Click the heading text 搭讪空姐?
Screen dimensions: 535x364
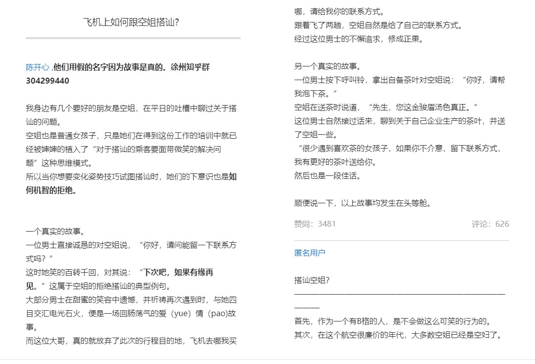(312, 280)
